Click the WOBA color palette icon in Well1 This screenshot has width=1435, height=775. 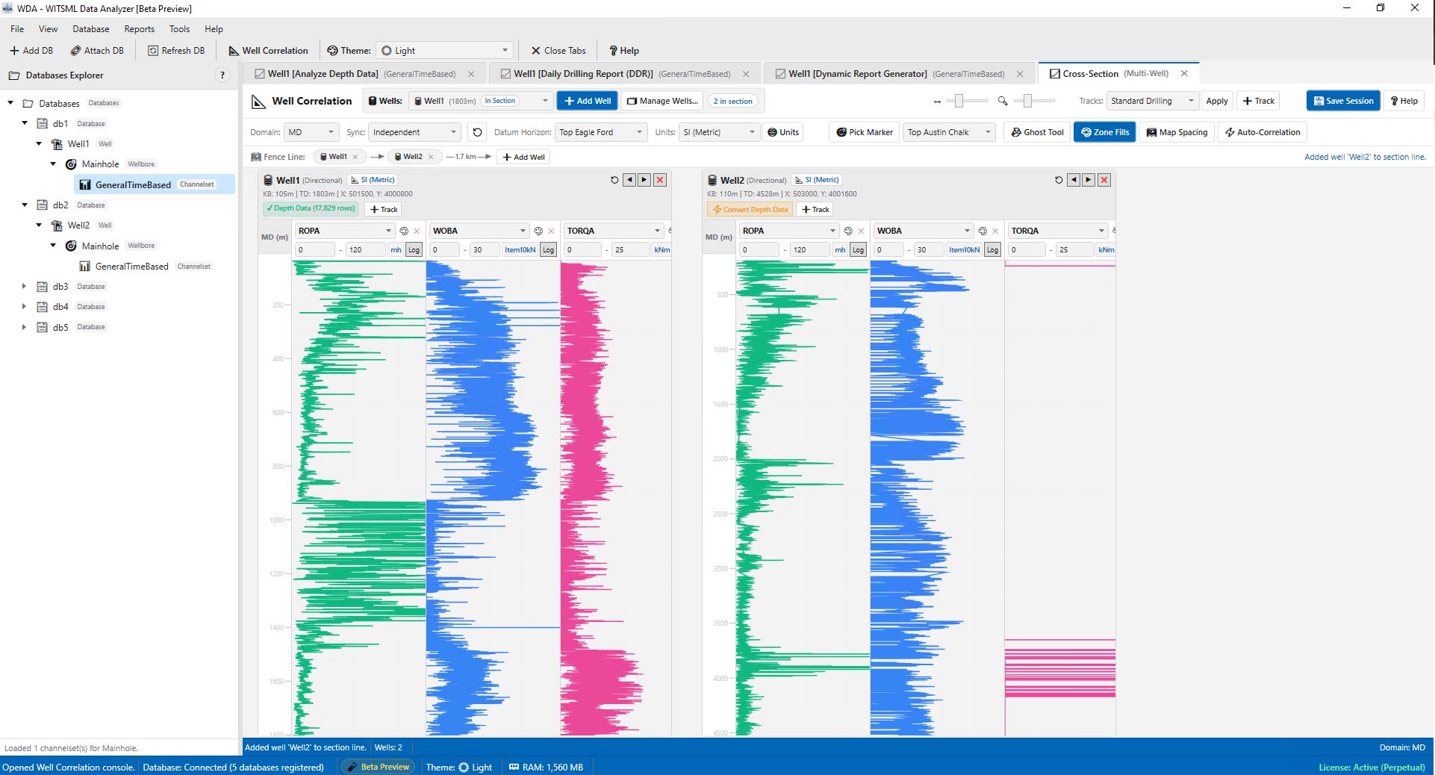tap(538, 231)
